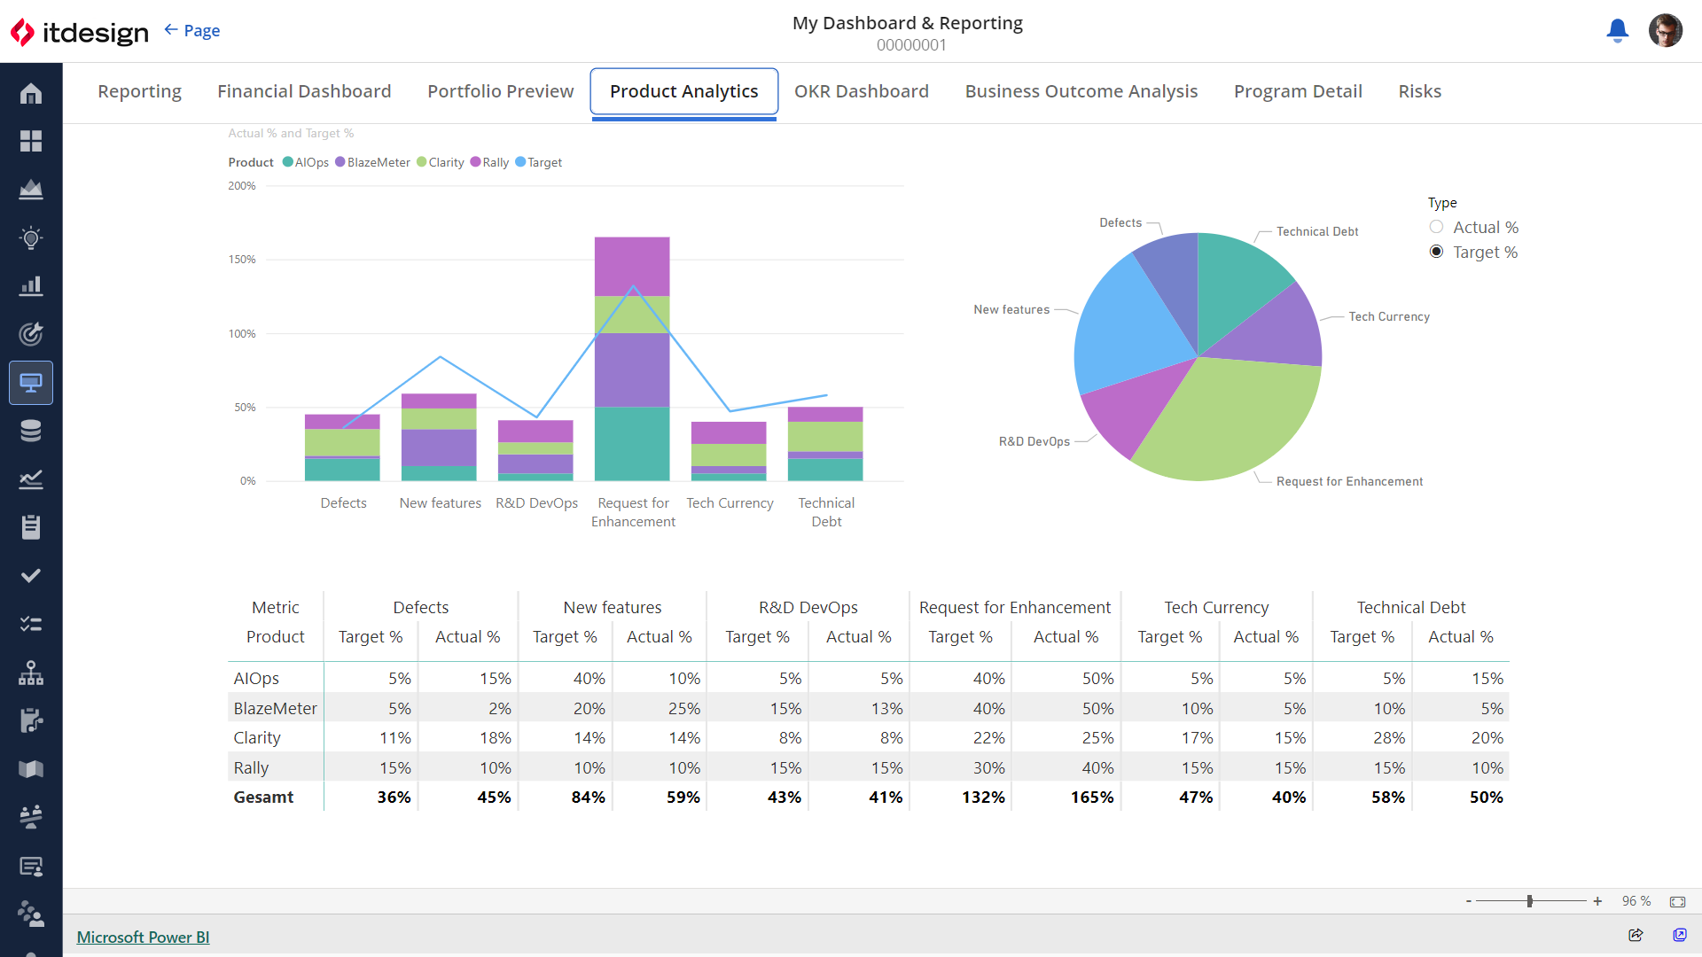1702x957 pixels.
Task: Click the Metric header cell
Action: 276,607
